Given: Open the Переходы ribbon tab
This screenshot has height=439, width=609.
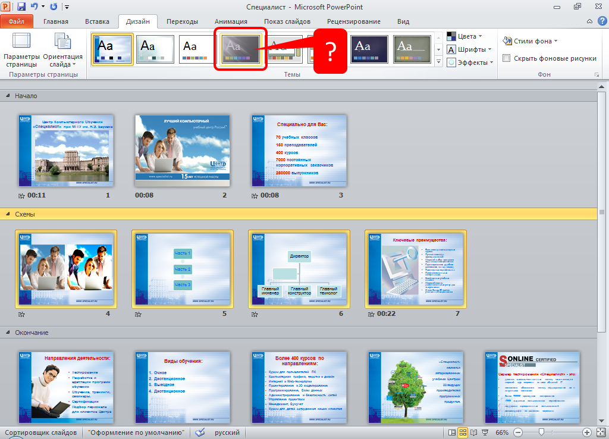Looking at the screenshot, I should [182, 21].
